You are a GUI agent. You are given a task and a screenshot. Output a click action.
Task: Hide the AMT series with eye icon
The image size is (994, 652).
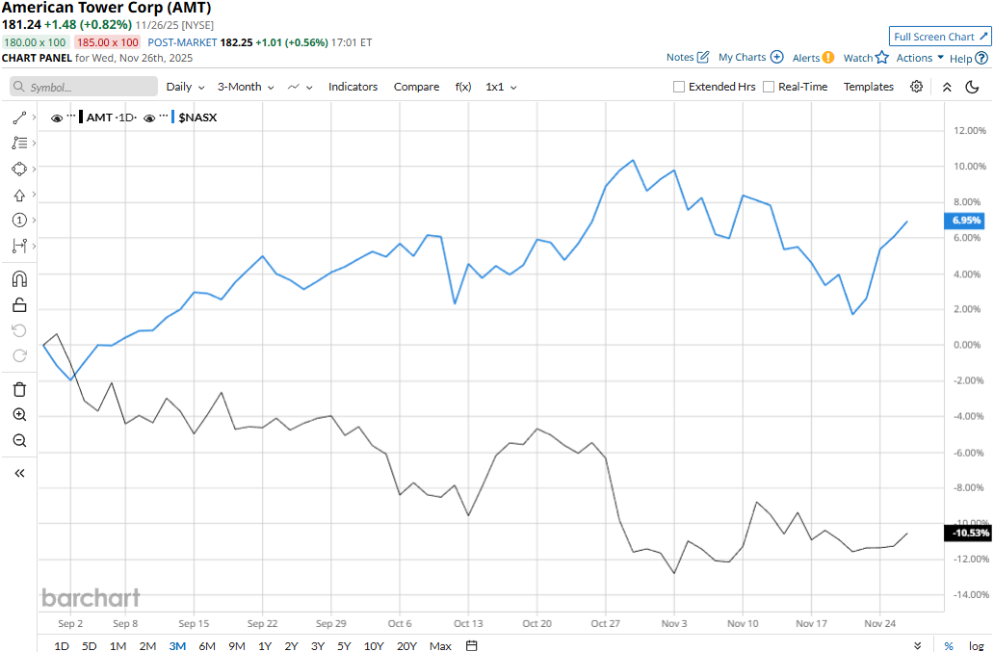[57, 117]
